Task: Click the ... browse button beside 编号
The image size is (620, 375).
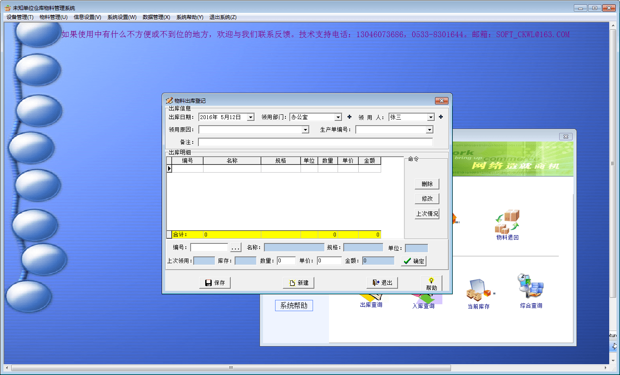Action: [235, 248]
